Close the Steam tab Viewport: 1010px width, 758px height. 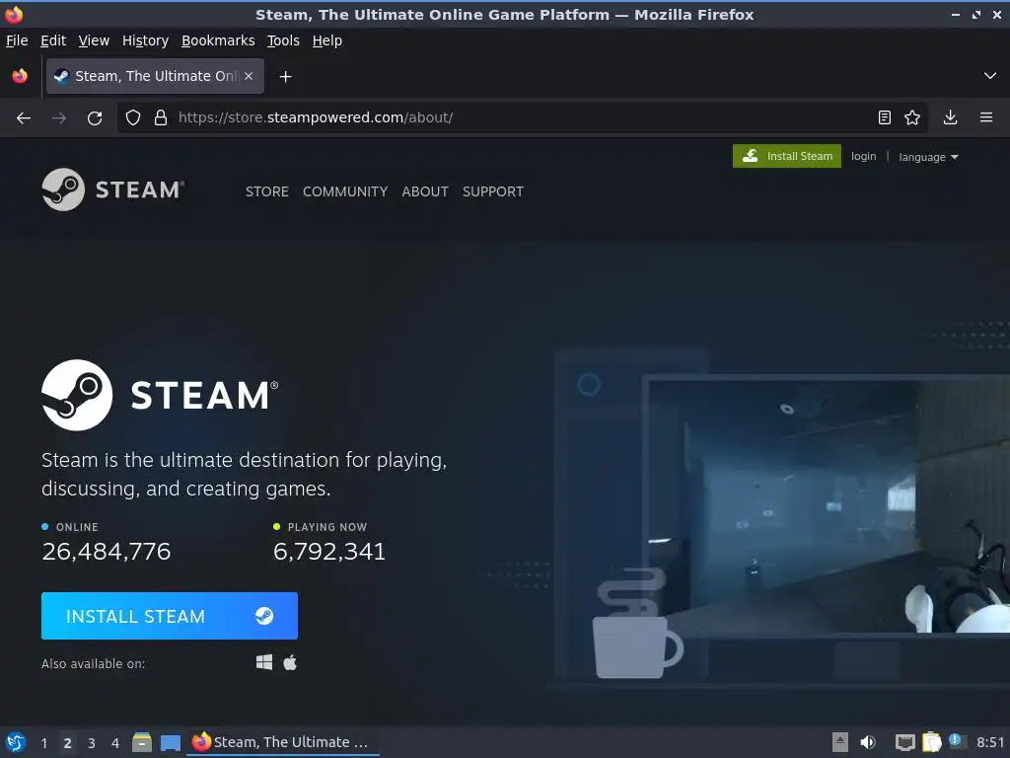coord(249,76)
